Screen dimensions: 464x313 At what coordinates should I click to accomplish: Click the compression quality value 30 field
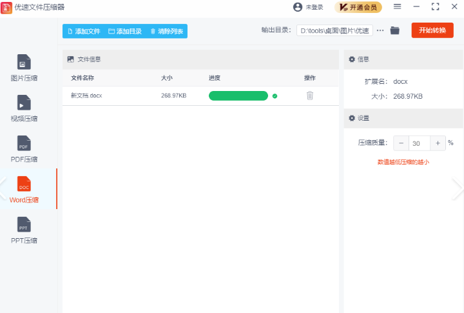click(420, 143)
